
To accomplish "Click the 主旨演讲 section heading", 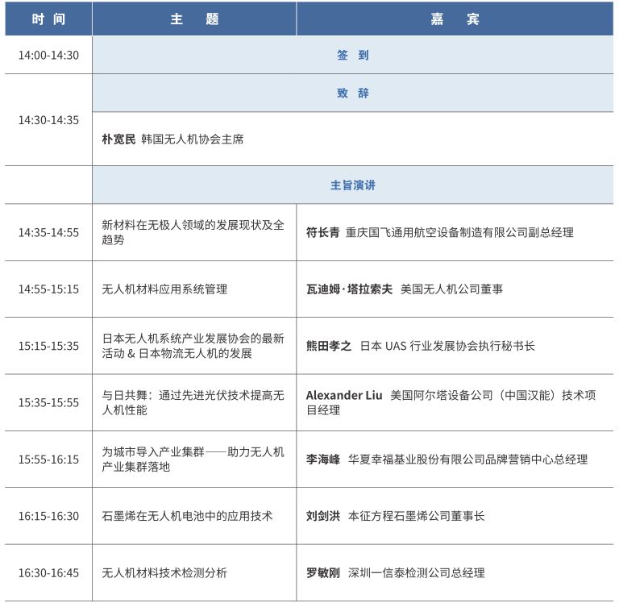I will [352, 185].
